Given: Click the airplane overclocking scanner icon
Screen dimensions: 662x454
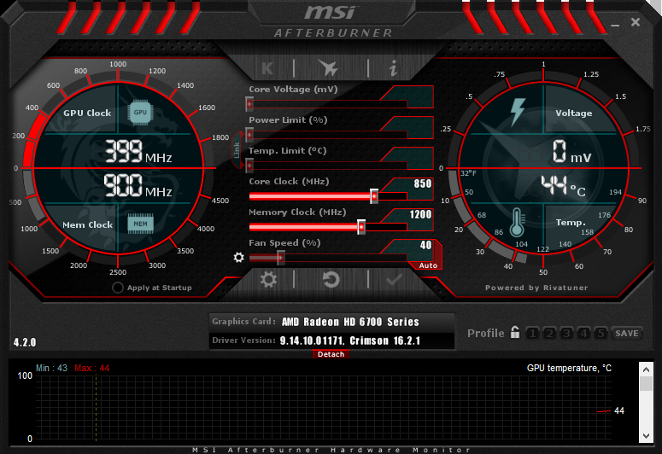Looking at the screenshot, I should 328,67.
